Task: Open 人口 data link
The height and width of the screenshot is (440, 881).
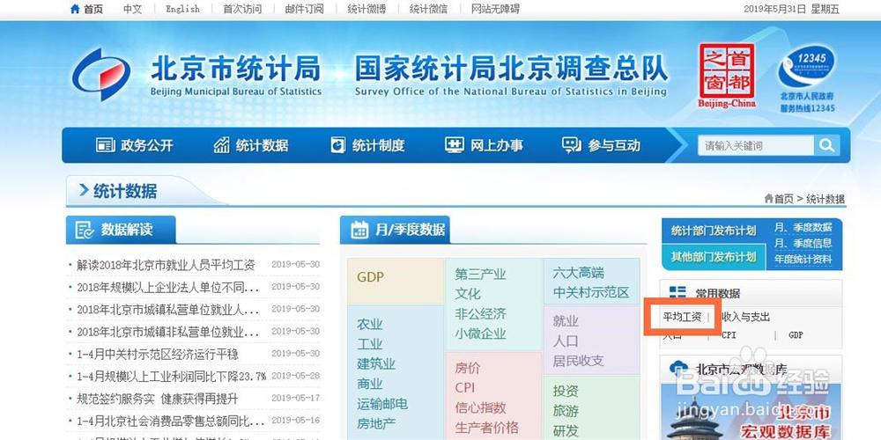Action: tap(566, 341)
